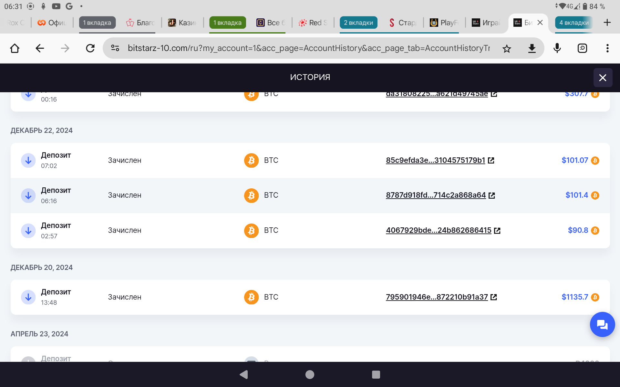
Task: Activate voice search microphone icon
Action: tap(557, 48)
